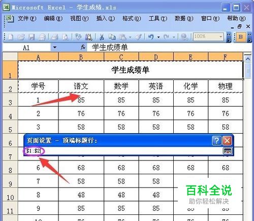
Task: Expand standard toolbar options chevron
Action: pyautogui.click(x=229, y=37)
